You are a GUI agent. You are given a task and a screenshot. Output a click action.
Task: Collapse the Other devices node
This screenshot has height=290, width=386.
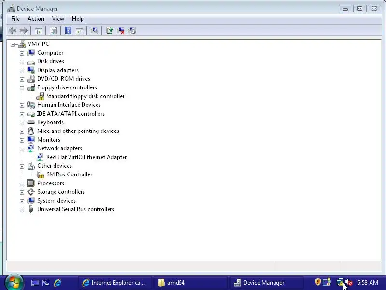coord(22,166)
